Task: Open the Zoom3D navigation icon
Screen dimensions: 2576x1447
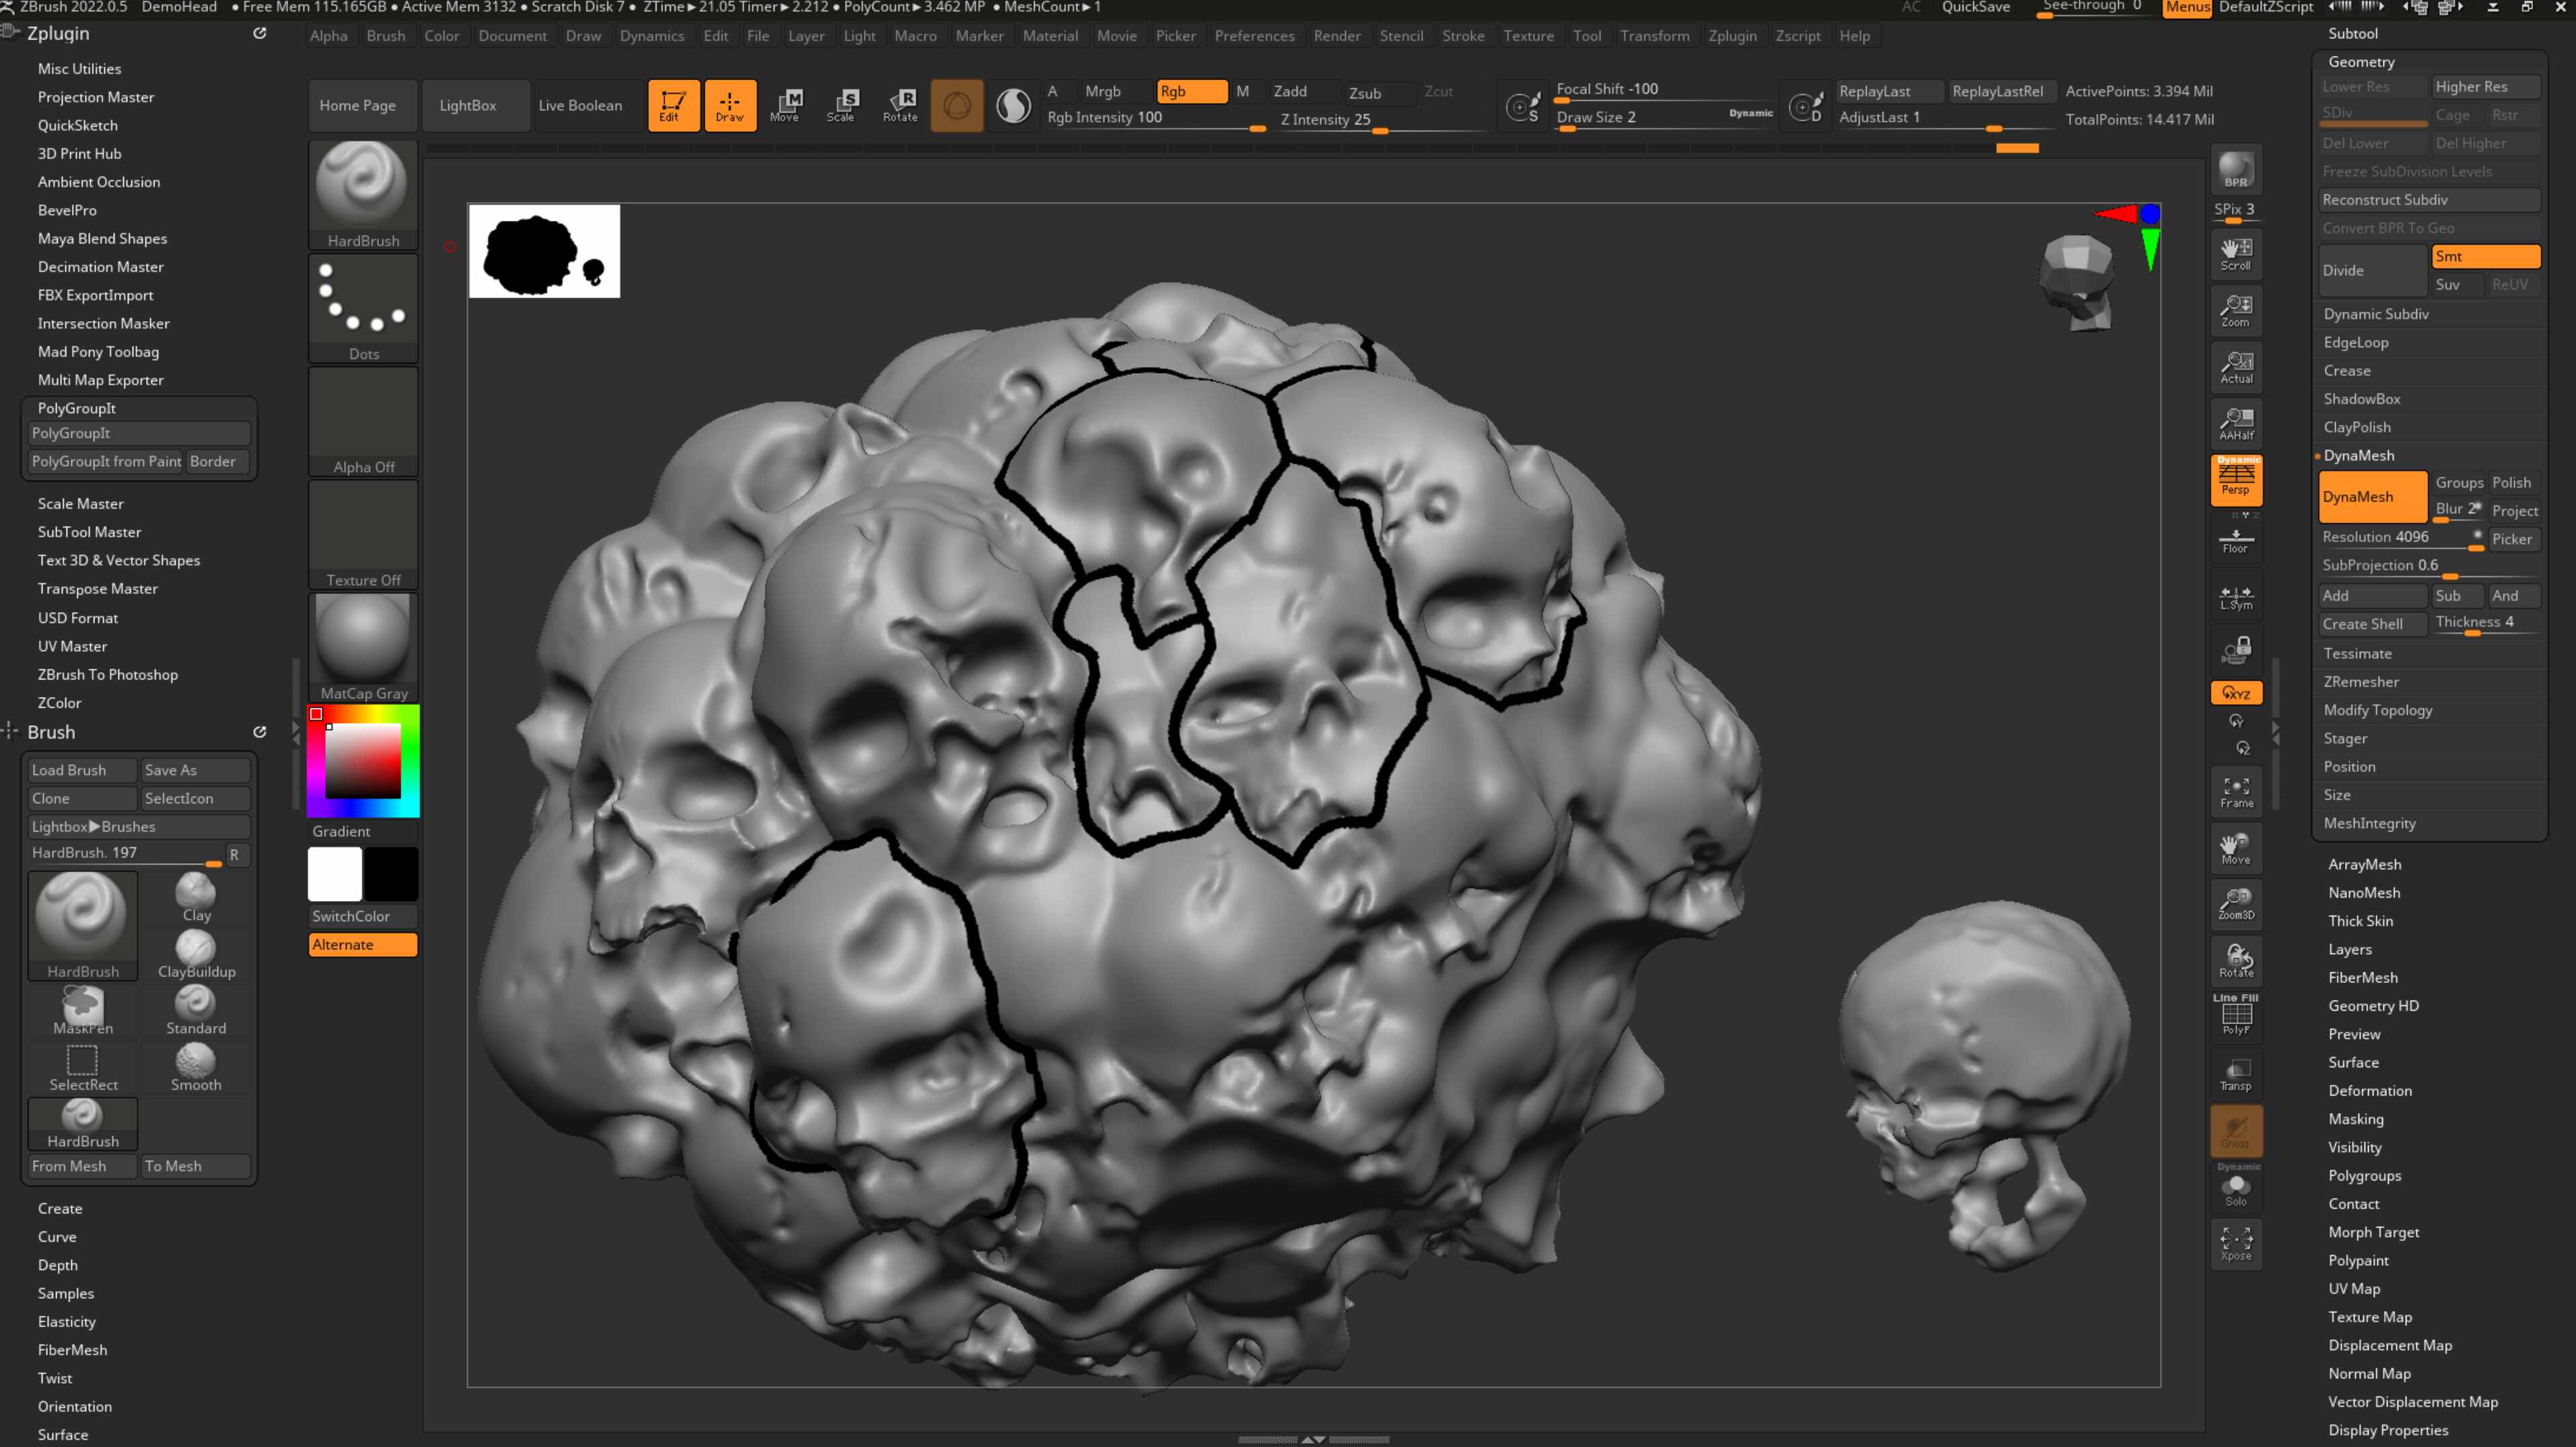Action: (2236, 903)
